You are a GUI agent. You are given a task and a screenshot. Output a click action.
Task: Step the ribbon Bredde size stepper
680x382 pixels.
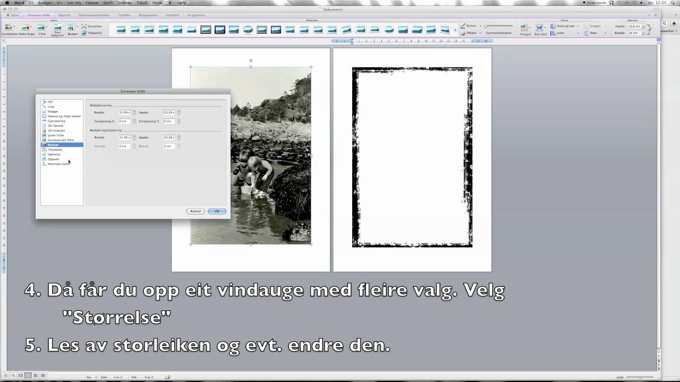click(644, 33)
